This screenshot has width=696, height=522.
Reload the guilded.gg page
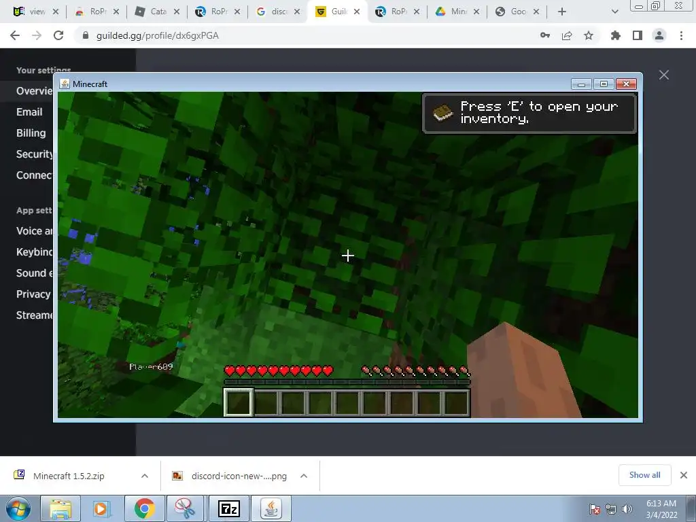(x=58, y=35)
